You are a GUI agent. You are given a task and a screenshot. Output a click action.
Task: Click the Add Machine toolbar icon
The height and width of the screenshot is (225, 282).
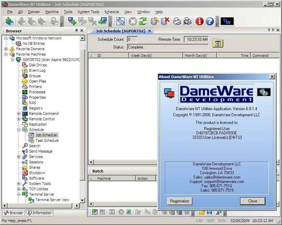tap(72, 21)
